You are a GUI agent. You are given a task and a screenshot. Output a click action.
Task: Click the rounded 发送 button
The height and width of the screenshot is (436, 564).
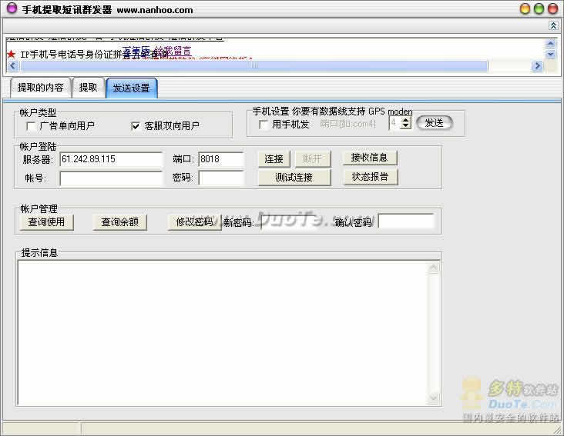pos(434,123)
